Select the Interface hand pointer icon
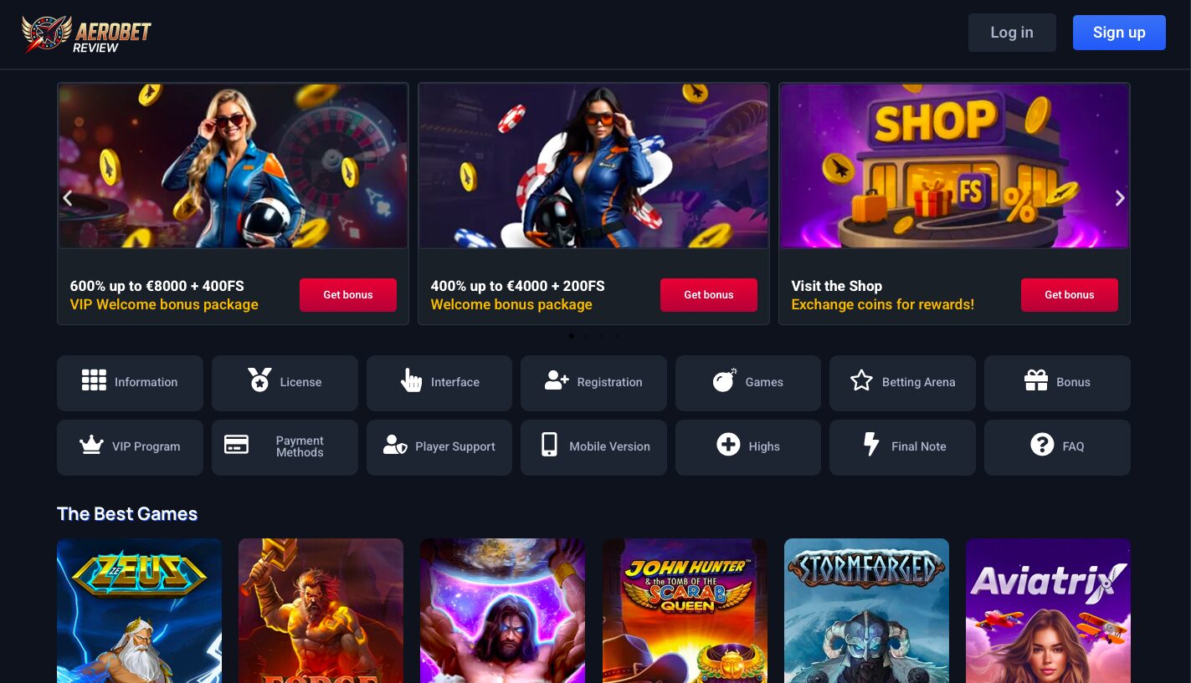Viewport: 1191px width, 683px height. coord(411,380)
